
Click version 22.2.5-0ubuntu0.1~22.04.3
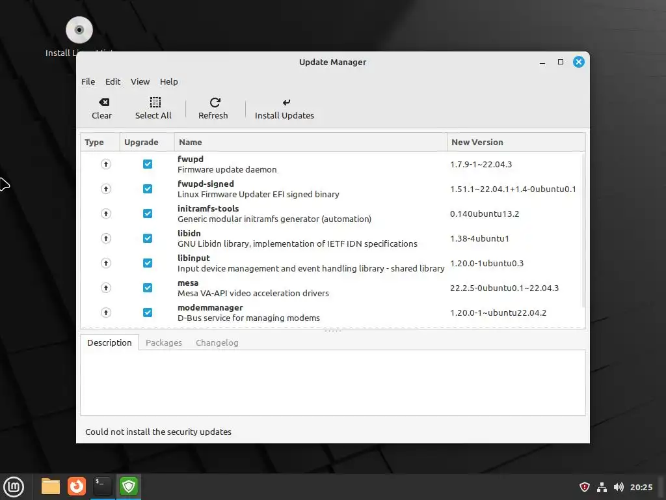coord(504,288)
